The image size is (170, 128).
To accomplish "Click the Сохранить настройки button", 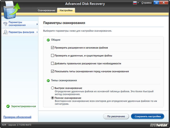I will (x=147, y=116).
